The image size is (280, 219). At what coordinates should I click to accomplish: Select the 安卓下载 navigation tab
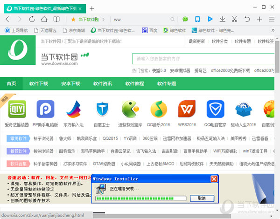pyautogui.click(x=70, y=83)
